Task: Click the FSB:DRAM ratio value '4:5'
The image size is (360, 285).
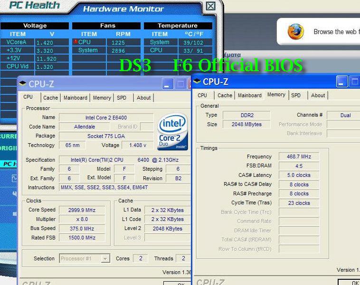Action: coord(299,166)
